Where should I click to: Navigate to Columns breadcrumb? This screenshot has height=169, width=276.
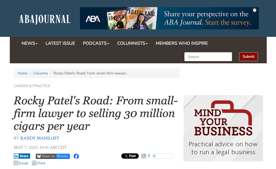click(41, 73)
